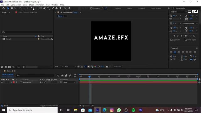
Task: Click the Home icon in the toolbar
Action: [3, 8]
